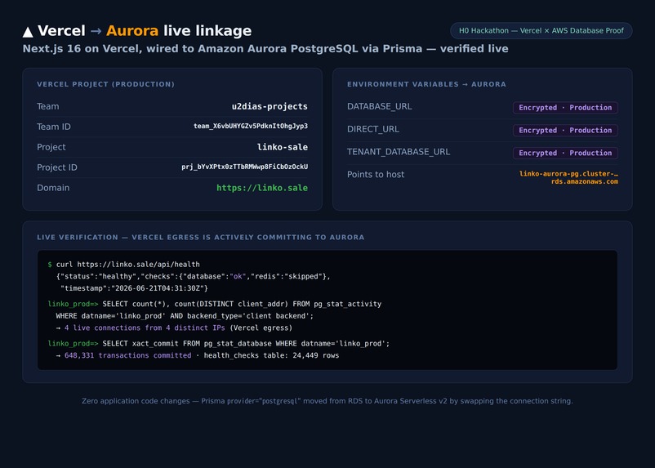Click the Team ID row label
655x468 pixels.
(x=53, y=127)
